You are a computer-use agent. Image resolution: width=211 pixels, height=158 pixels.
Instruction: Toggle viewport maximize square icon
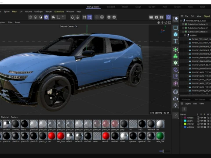170,22
